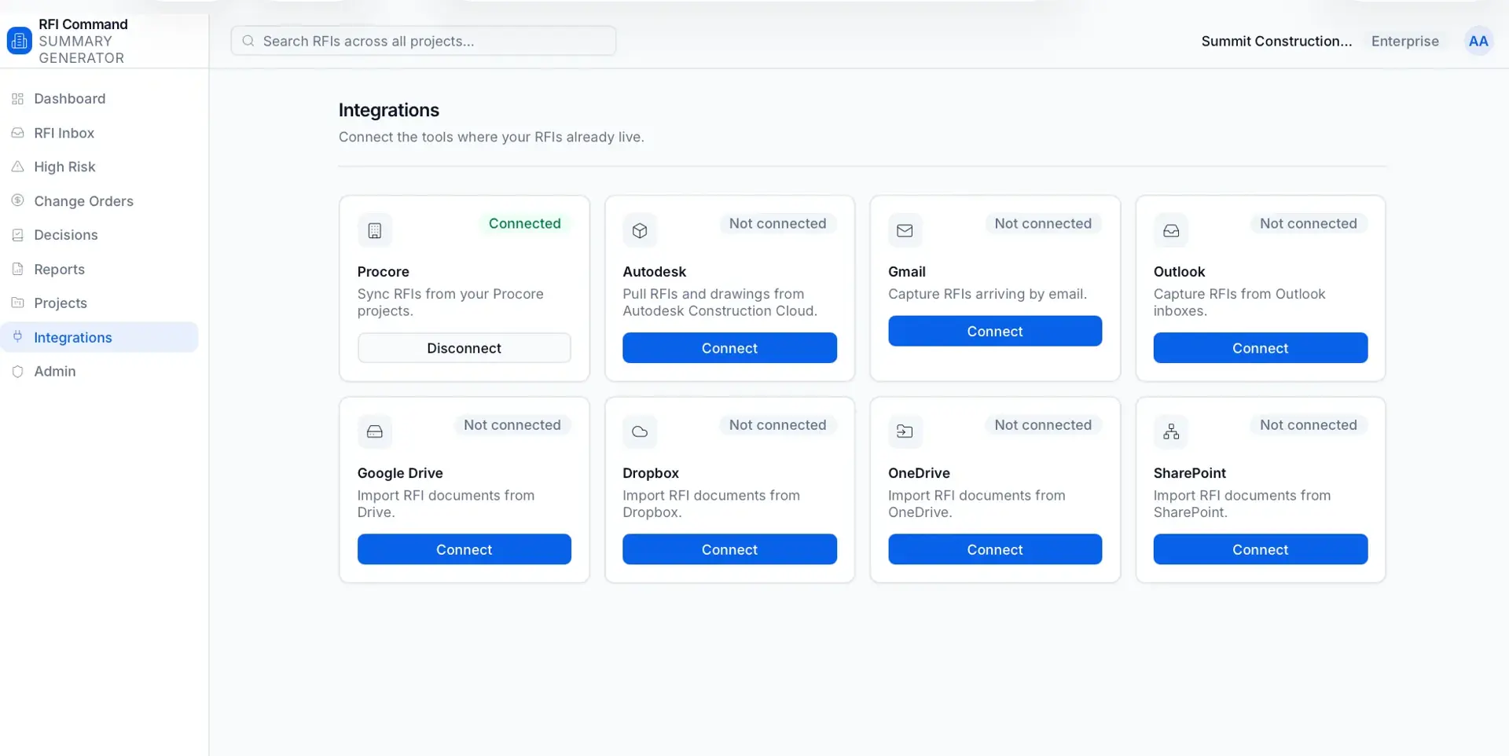
Task: Click the Google Drive hard-drive icon
Action: (375, 431)
